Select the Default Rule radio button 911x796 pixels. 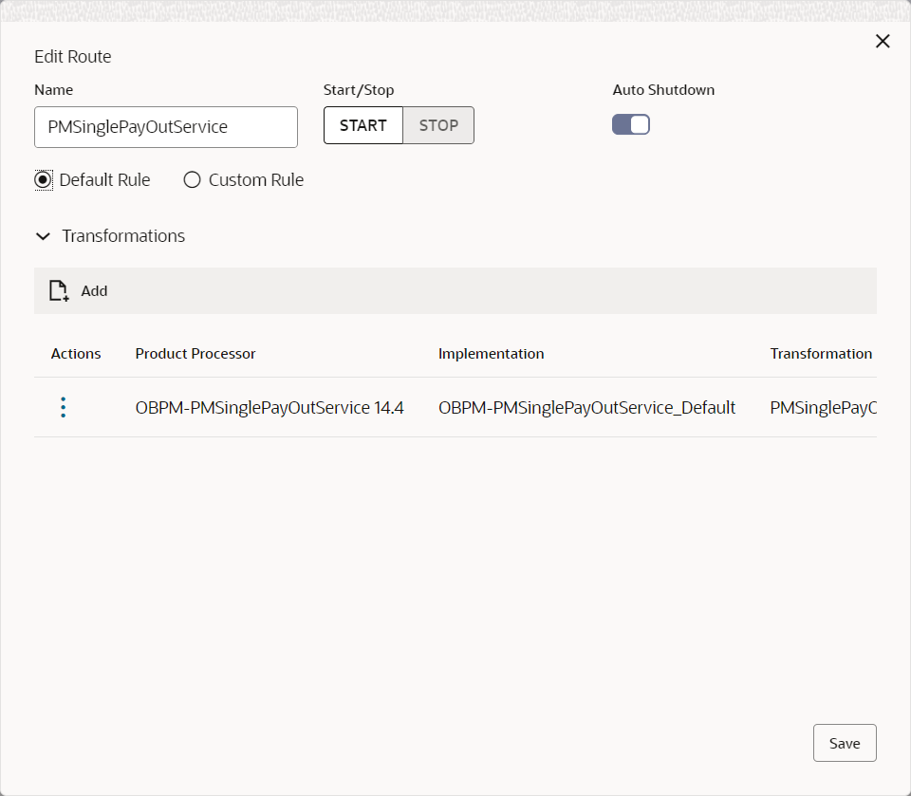point(43,180)
